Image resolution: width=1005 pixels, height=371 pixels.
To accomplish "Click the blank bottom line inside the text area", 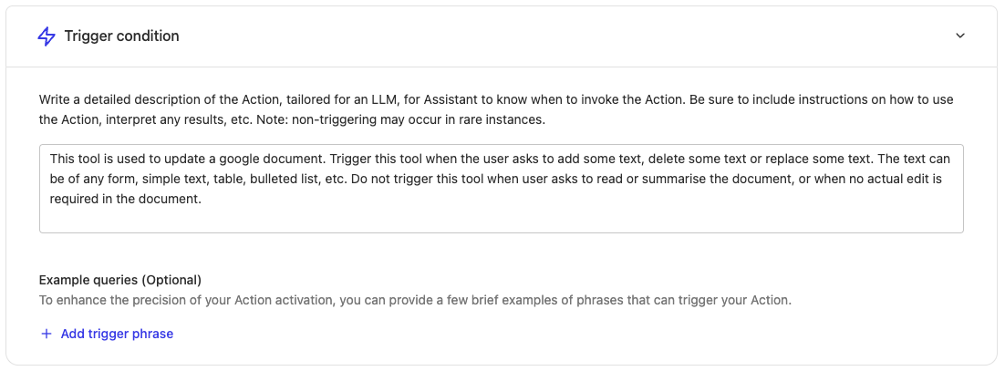I will (501, 220).
